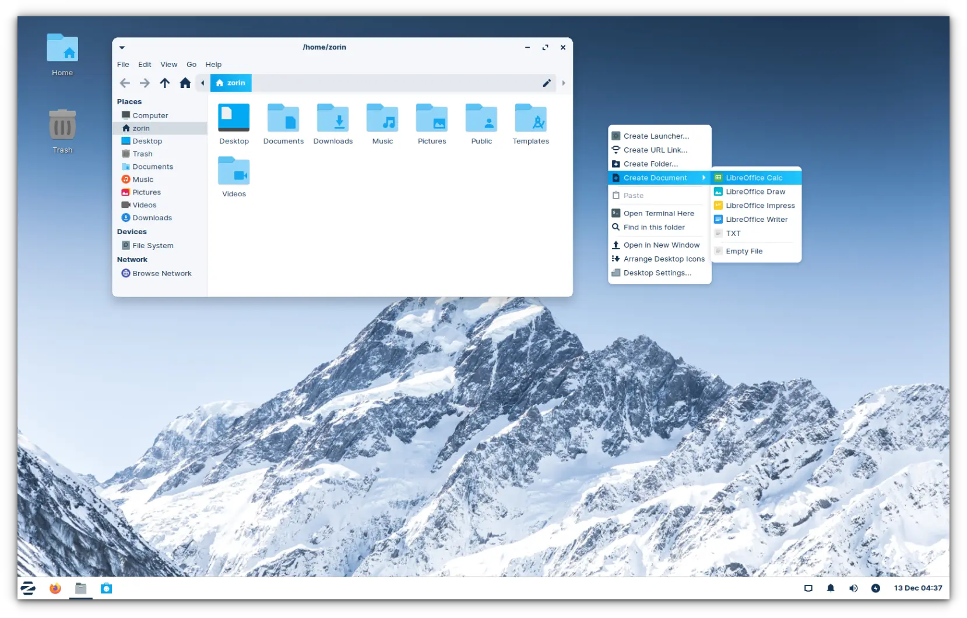Choose Create URL Link... in context menu
967x618 pixels.
[659, 150]
